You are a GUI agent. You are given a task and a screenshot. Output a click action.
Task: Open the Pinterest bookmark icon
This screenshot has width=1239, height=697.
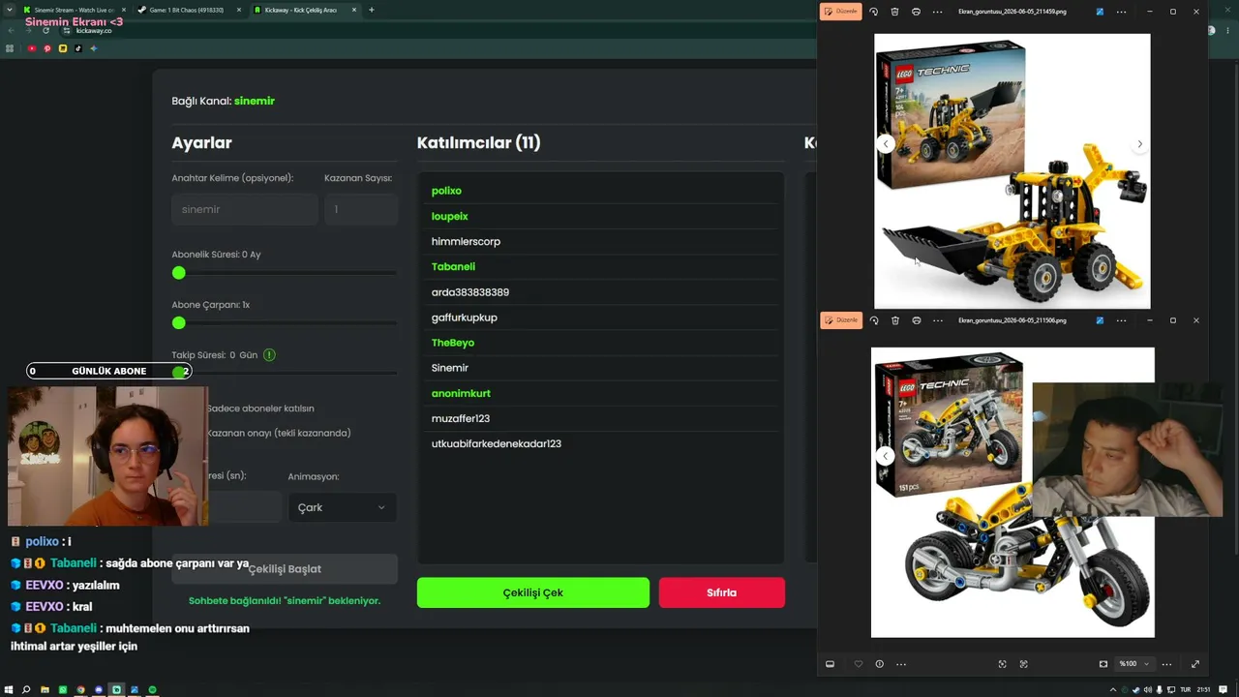(47, 48)
